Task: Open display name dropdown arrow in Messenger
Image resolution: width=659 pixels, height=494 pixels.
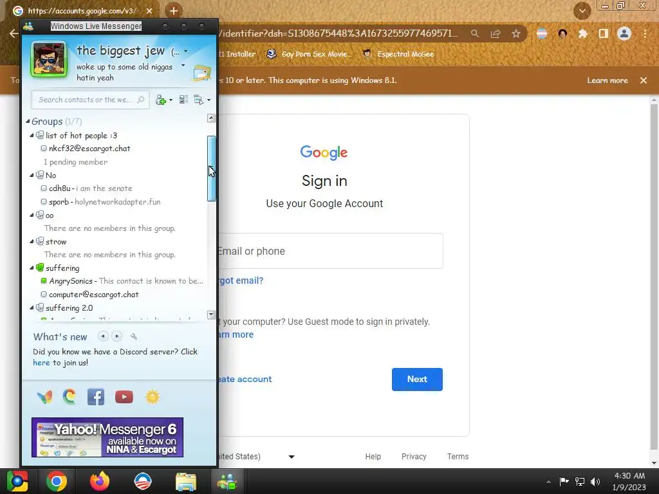Action: (x=186, y=51)
